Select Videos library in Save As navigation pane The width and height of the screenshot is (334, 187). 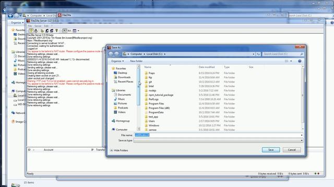tap(122, 112)
